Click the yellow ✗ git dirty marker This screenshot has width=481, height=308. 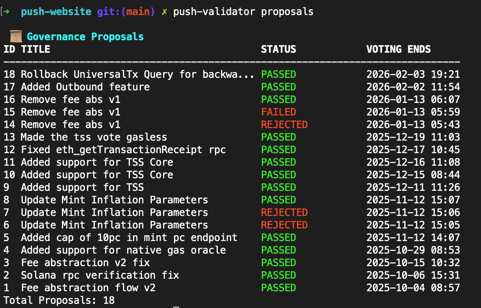click(164, 12)
